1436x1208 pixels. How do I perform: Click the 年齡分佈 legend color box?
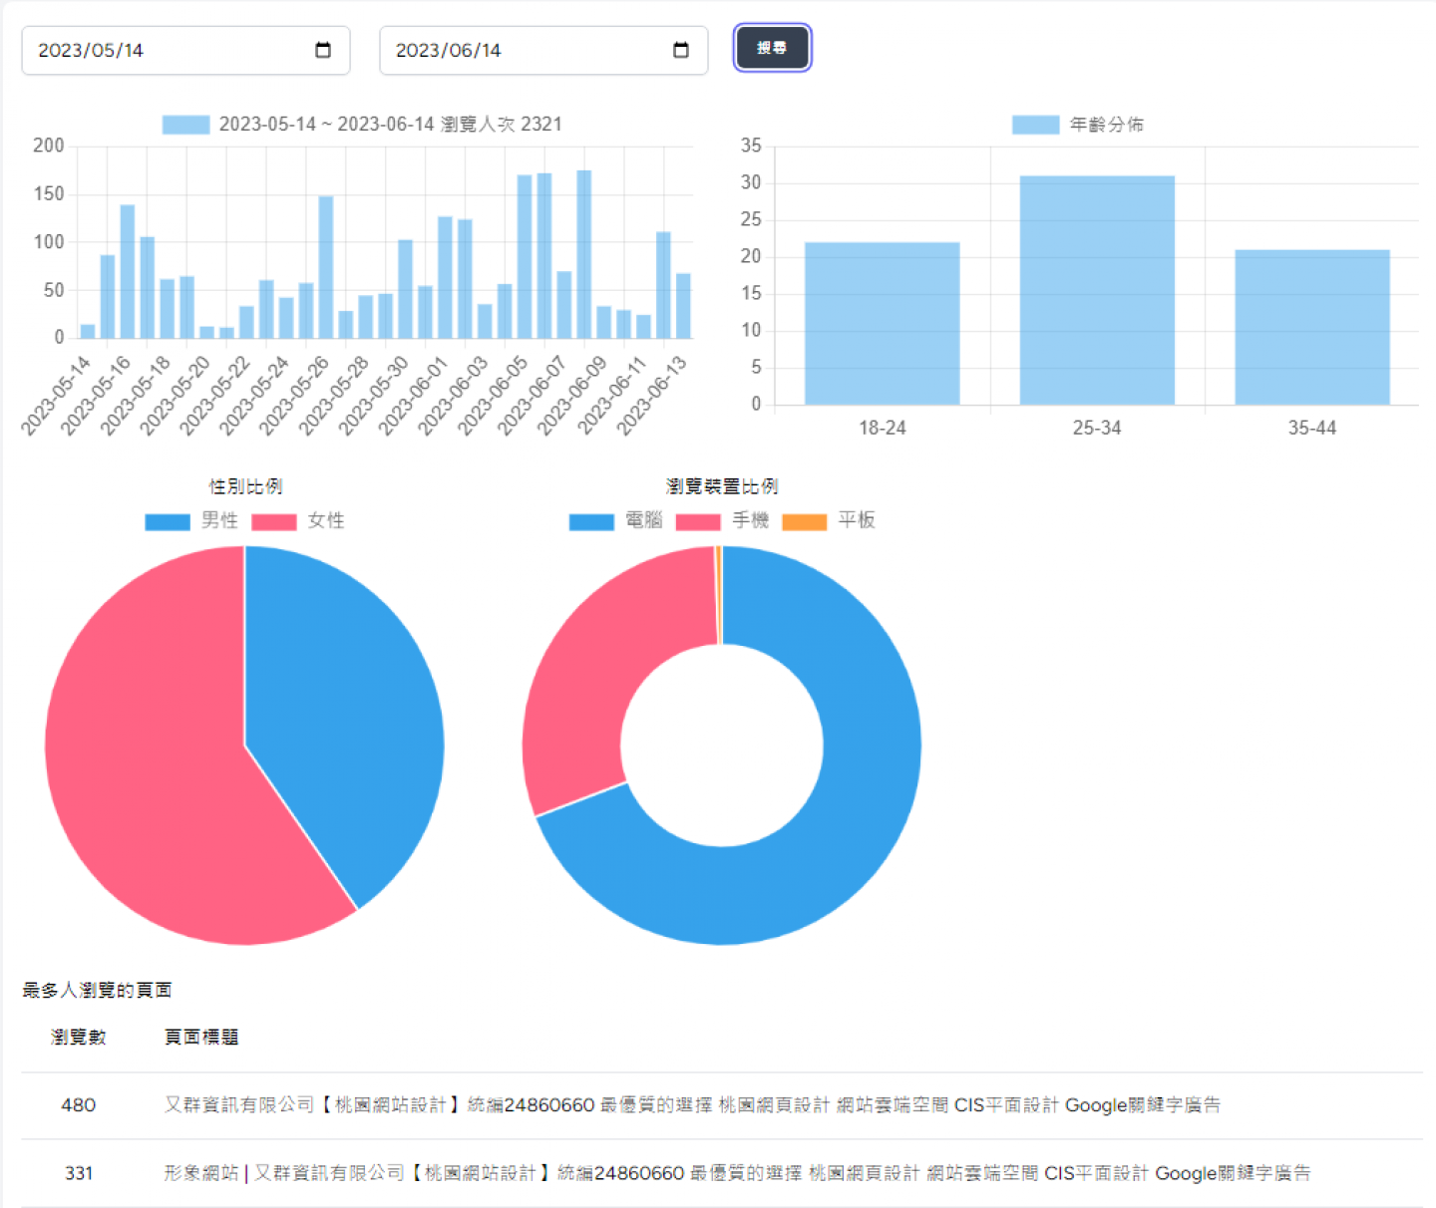pos(1035,124)
